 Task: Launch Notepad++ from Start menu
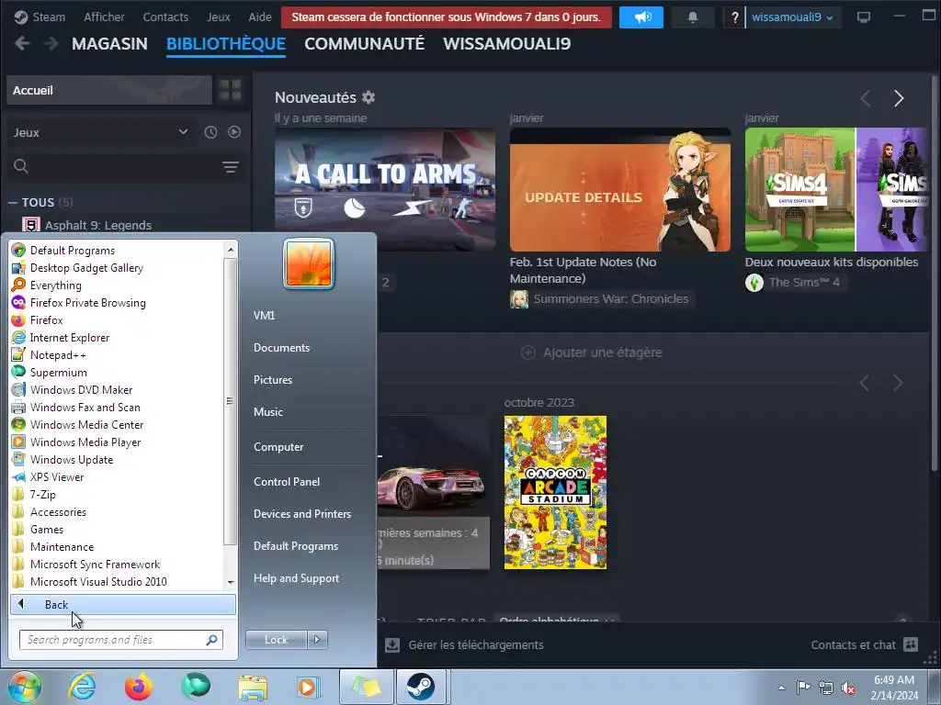click(x=58, y=355)
